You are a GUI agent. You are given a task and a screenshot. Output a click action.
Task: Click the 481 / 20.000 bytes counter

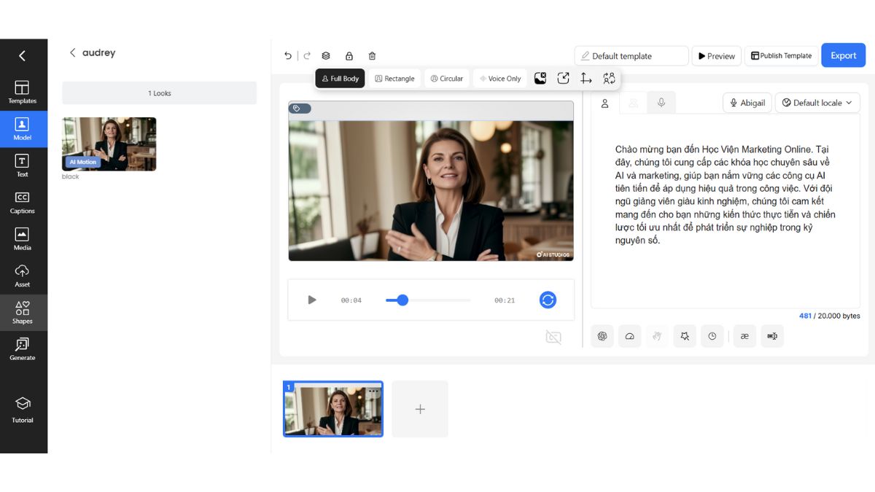point(830,316)
